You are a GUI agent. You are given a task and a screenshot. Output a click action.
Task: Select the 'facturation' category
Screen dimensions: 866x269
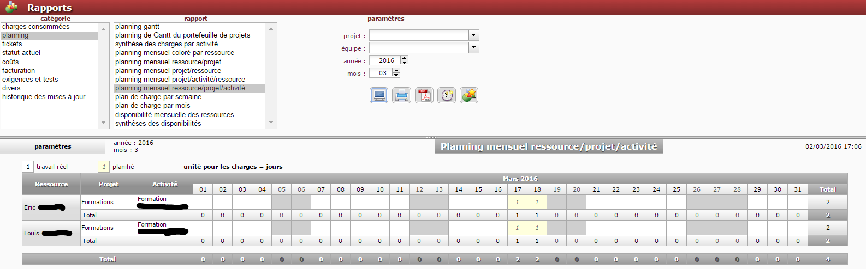pos(49,71)
